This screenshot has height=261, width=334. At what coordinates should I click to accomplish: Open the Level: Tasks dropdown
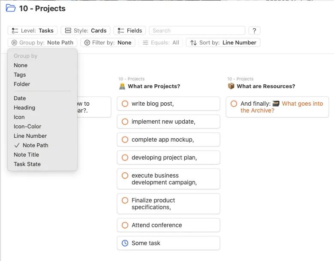tap(33, 31)
